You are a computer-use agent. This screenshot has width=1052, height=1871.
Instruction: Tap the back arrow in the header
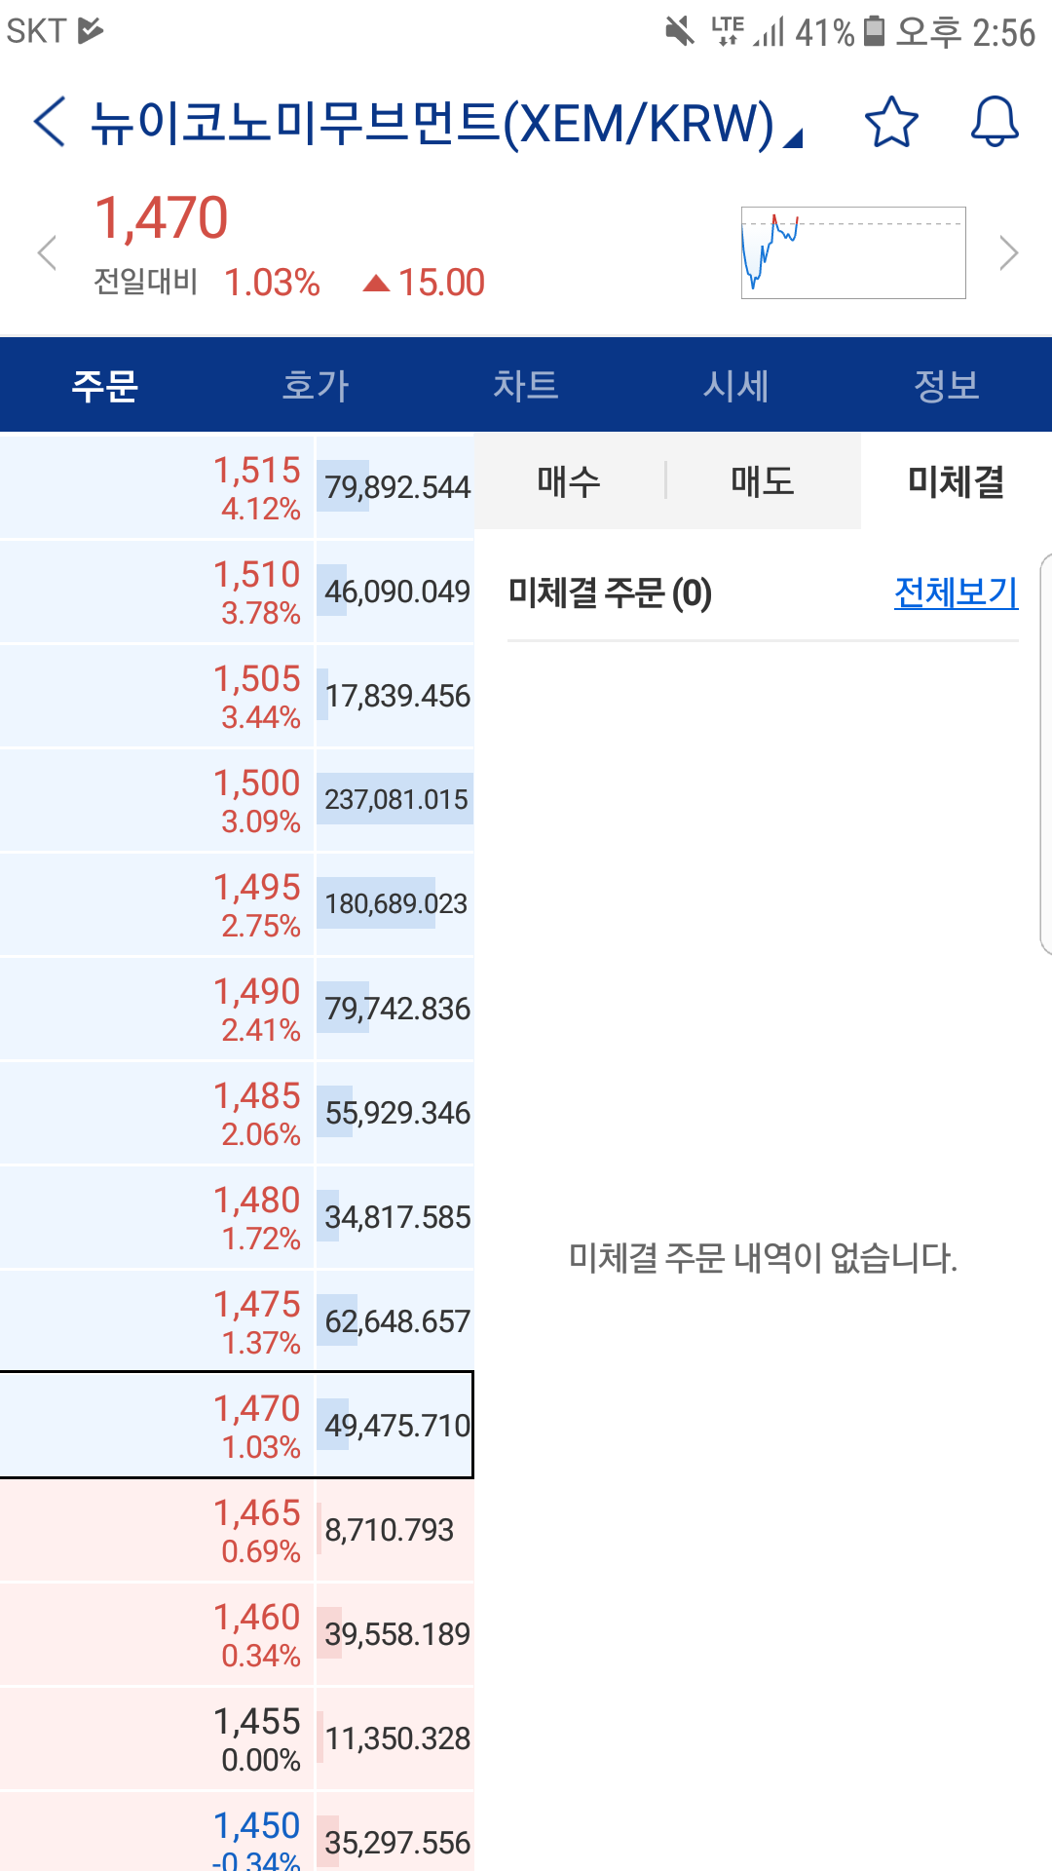coord(50,122)
